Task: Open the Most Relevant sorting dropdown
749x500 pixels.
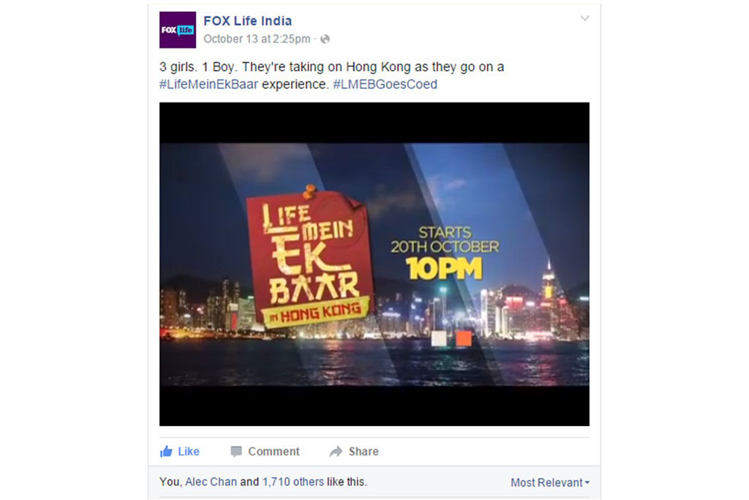Action: tap(550, 482)
